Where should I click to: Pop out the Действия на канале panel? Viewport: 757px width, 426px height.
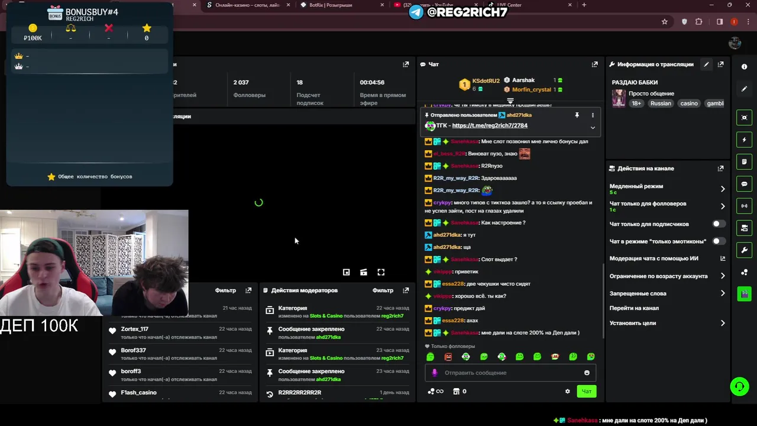[x=720, y=169]
